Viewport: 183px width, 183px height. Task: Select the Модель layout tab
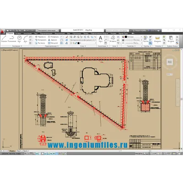point(12,151)
